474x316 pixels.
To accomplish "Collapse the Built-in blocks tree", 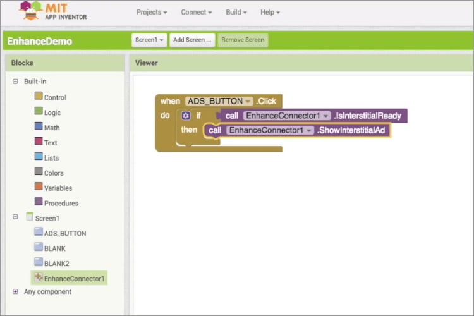I will click(x=15, y=82).
